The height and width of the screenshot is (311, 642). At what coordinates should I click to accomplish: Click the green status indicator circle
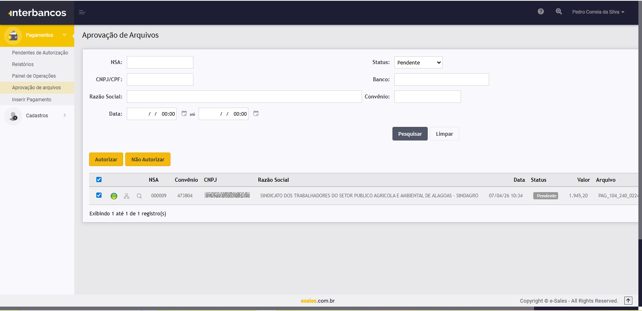[114, 196]
